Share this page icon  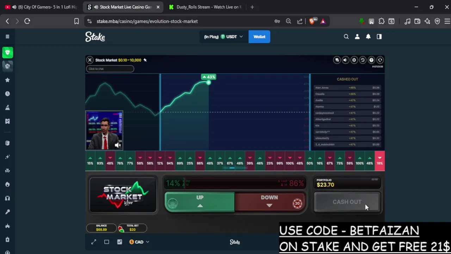click(300, 21)
